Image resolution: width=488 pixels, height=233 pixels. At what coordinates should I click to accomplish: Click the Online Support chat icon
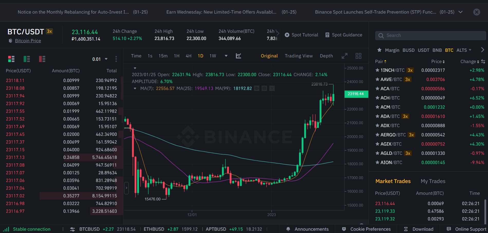pos(449,229)
